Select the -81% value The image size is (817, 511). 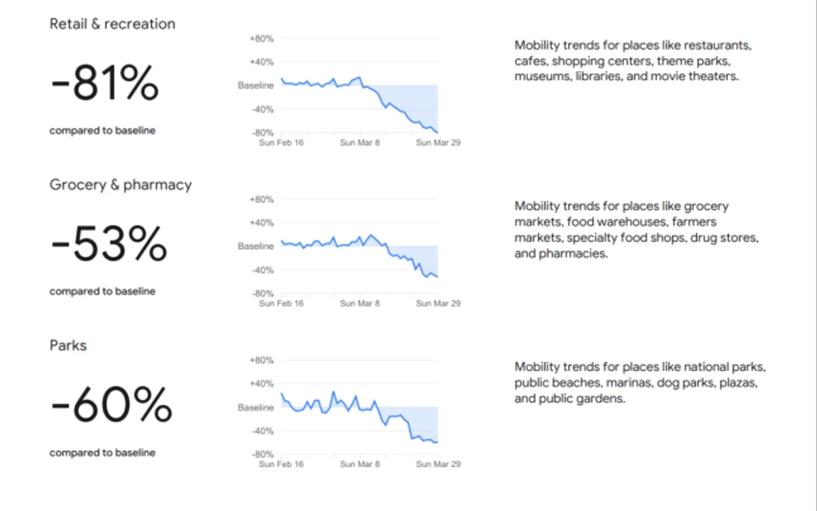[105, 83]
